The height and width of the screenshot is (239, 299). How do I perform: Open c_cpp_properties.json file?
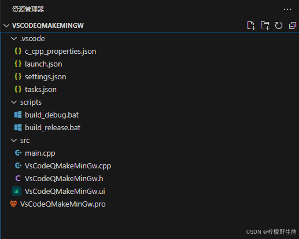pos(60,52)
